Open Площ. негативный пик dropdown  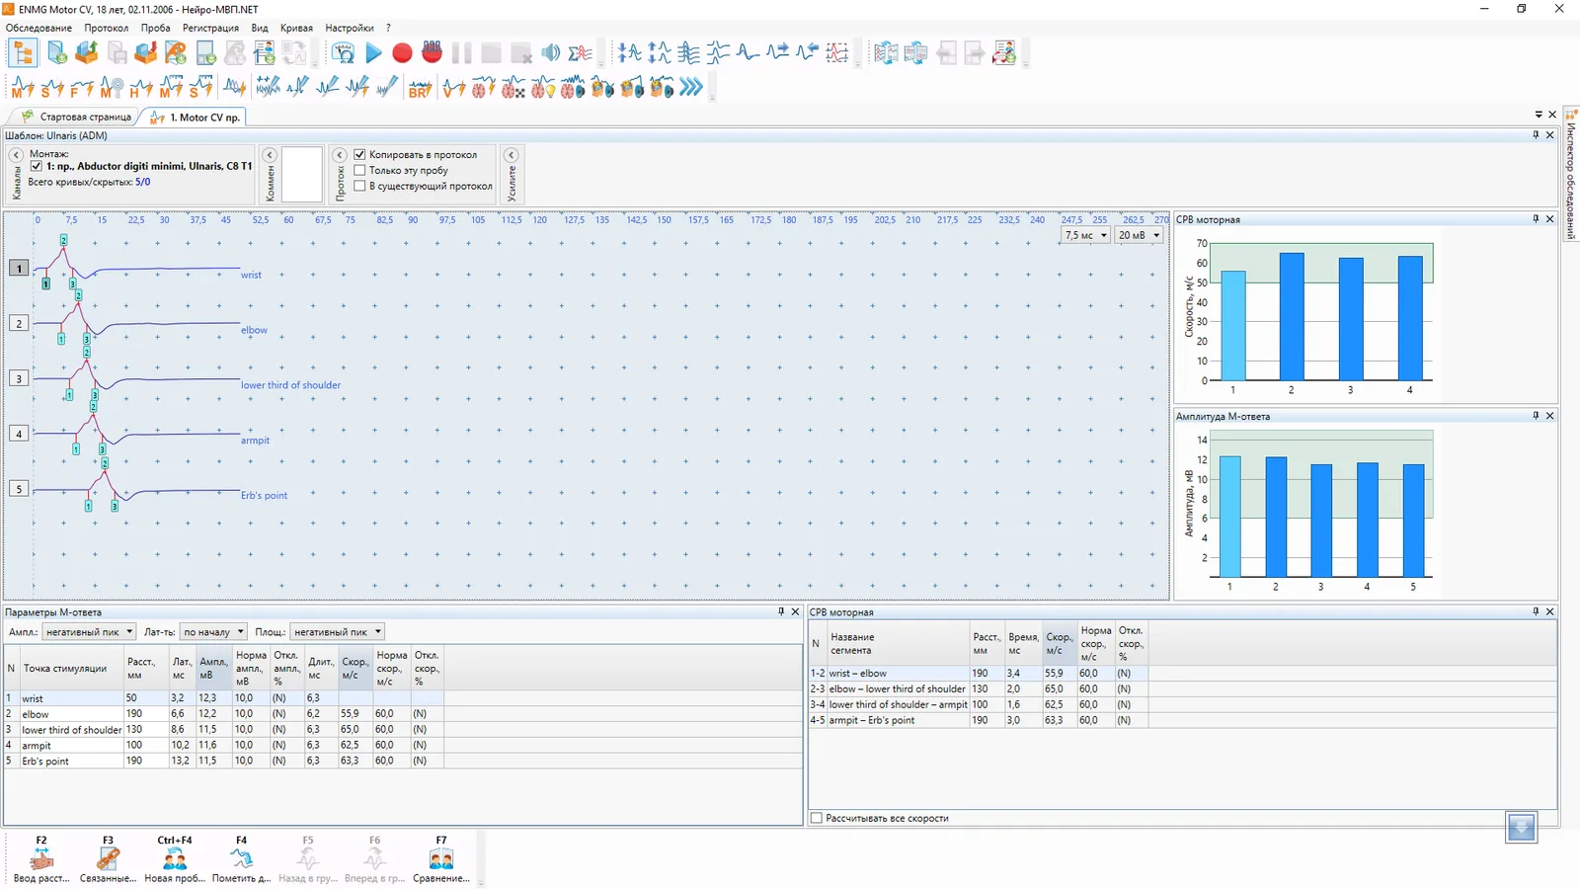tap(337, 632)
